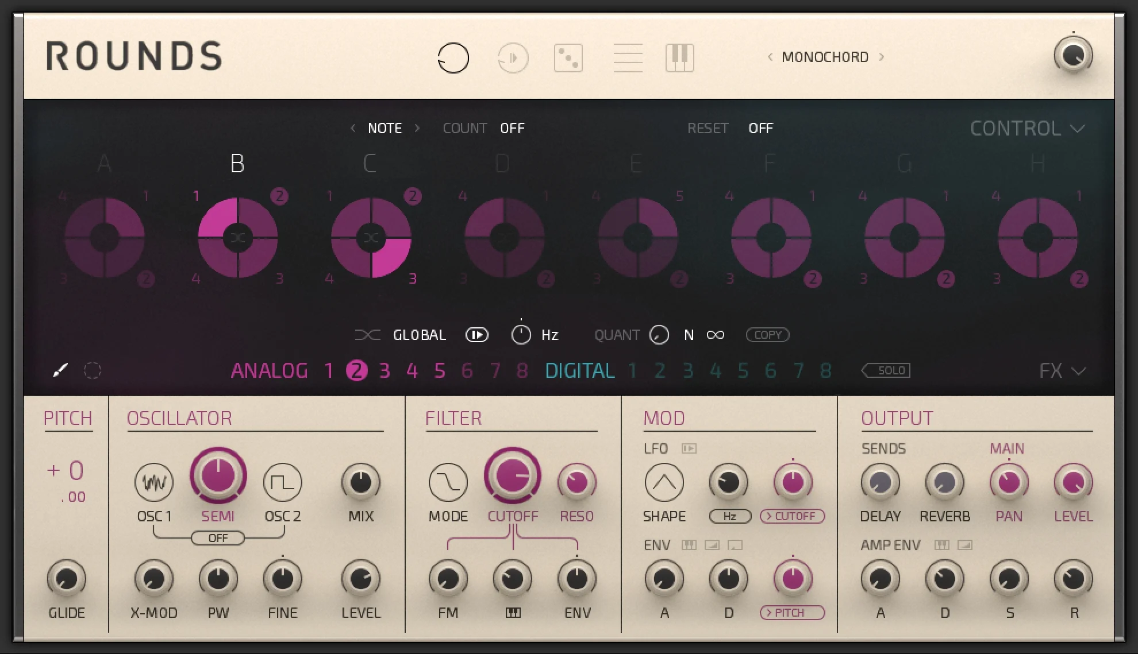The height and width of the screenshot is (654, 1138).
Task: Select DIGITAL voice 1
Action: click(x=632, y=371)
